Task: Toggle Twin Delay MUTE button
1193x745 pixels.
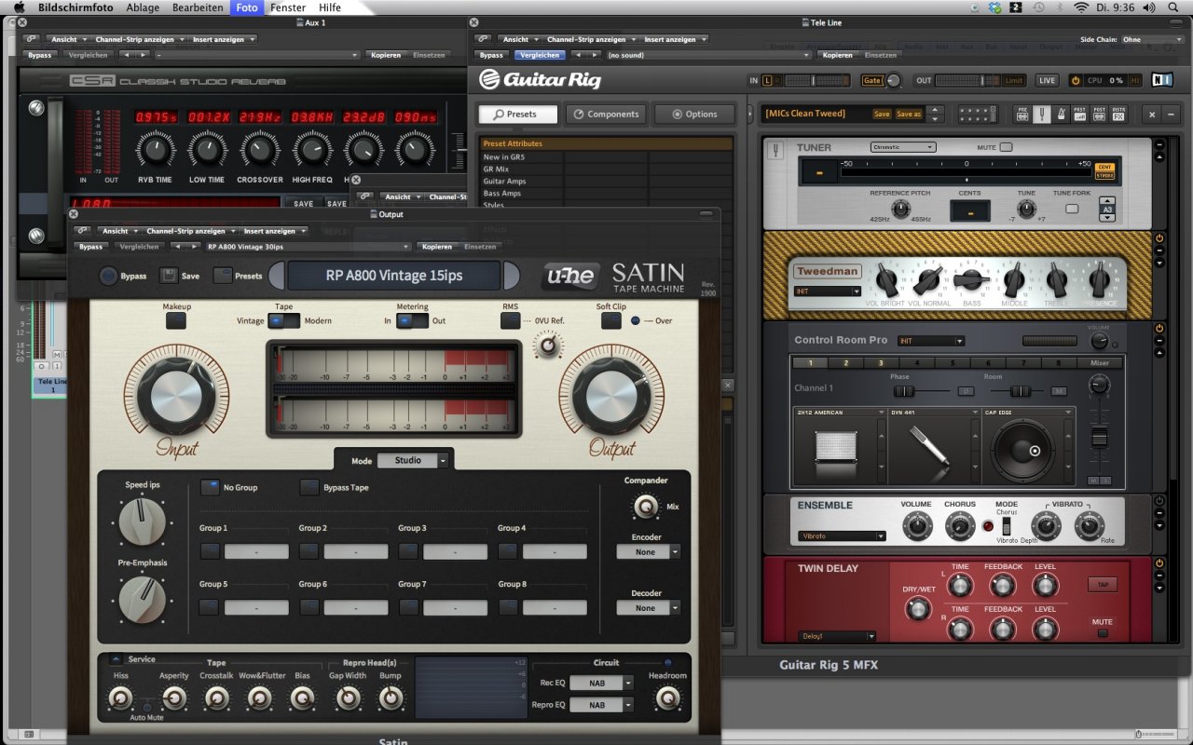Action: point(1103,633)
